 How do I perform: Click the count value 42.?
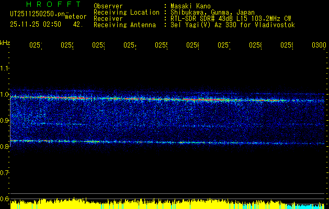(x=78, y=25)
